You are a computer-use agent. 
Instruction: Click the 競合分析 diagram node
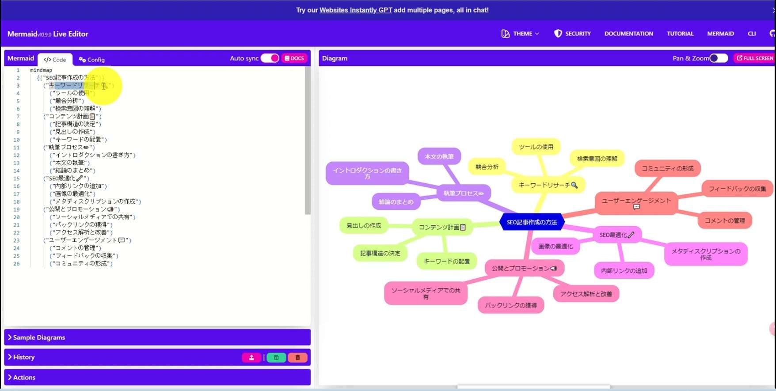point(487,167)
